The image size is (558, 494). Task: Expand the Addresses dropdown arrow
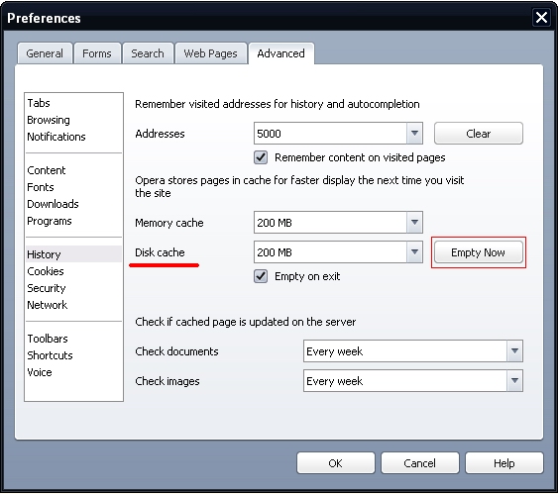pyautogui.click(x=414, y=134)
